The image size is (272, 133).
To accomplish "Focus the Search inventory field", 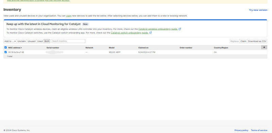I will 68,41.
